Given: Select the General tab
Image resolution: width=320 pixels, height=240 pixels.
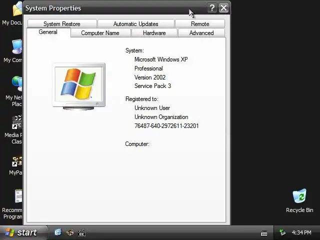Looking at the screenshot, I should pos(48,32).
